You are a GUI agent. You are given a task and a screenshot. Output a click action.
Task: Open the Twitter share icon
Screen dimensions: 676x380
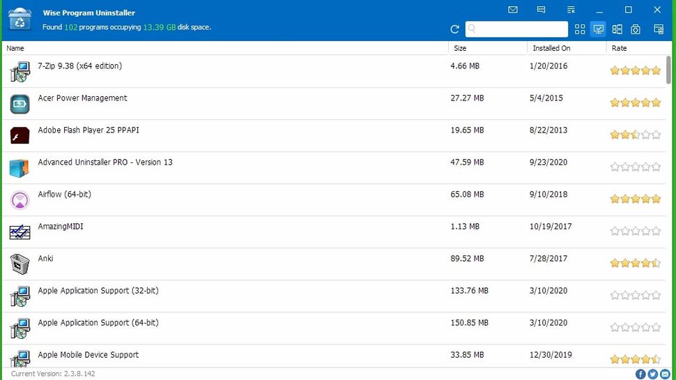coord(653,374)
